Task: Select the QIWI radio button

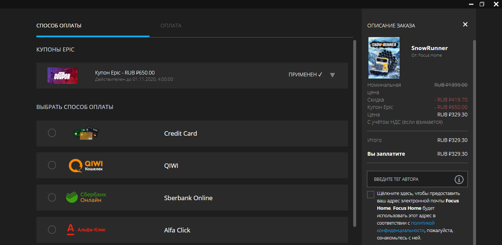Action: tap(52, 165)
